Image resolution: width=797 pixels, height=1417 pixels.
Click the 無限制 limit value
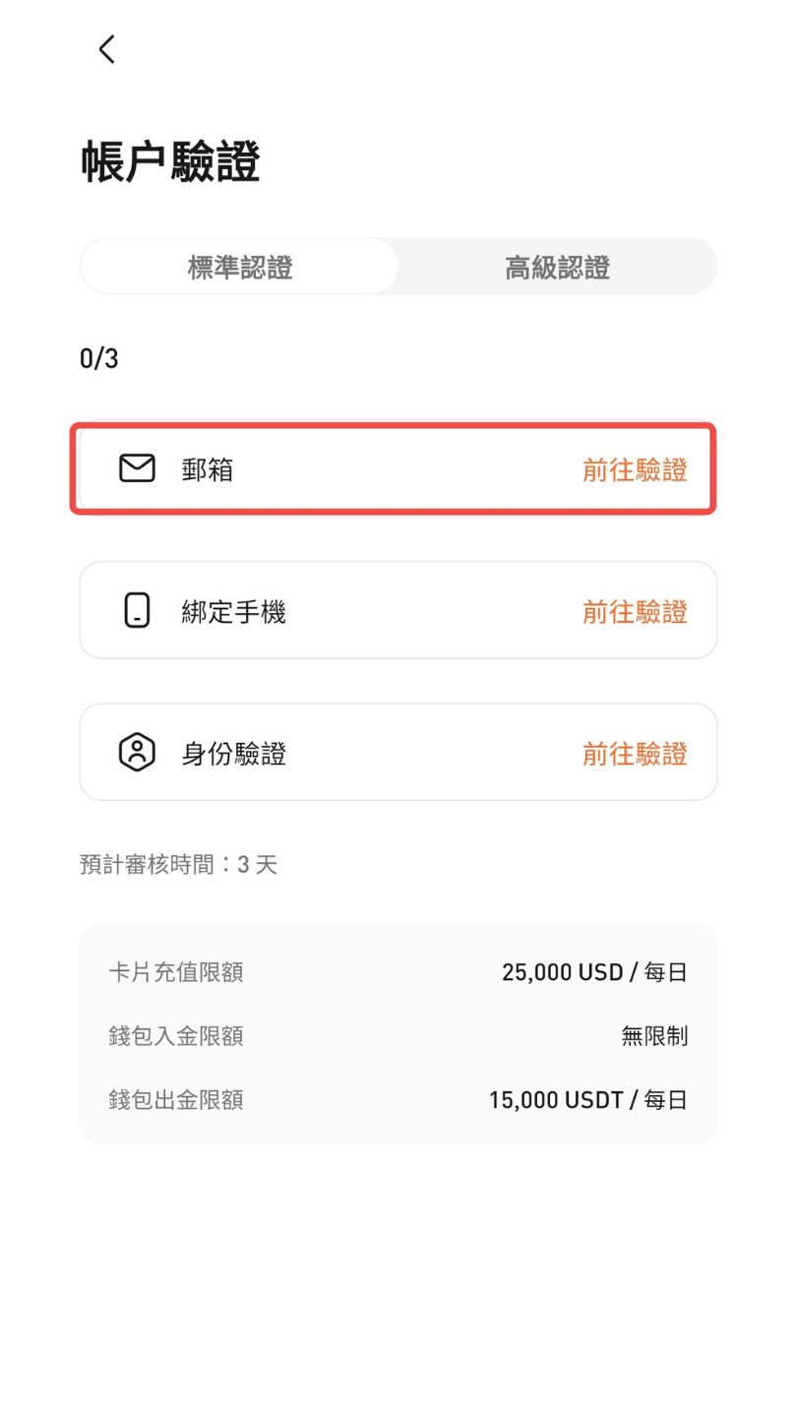click(x=654, y=1035)
